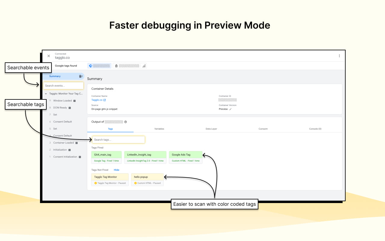Open the Tagglo.co container name link
The image size is (385, 241).
[97, 100]
